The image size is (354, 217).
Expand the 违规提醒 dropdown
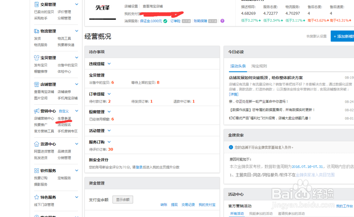(x=109, y=64)
